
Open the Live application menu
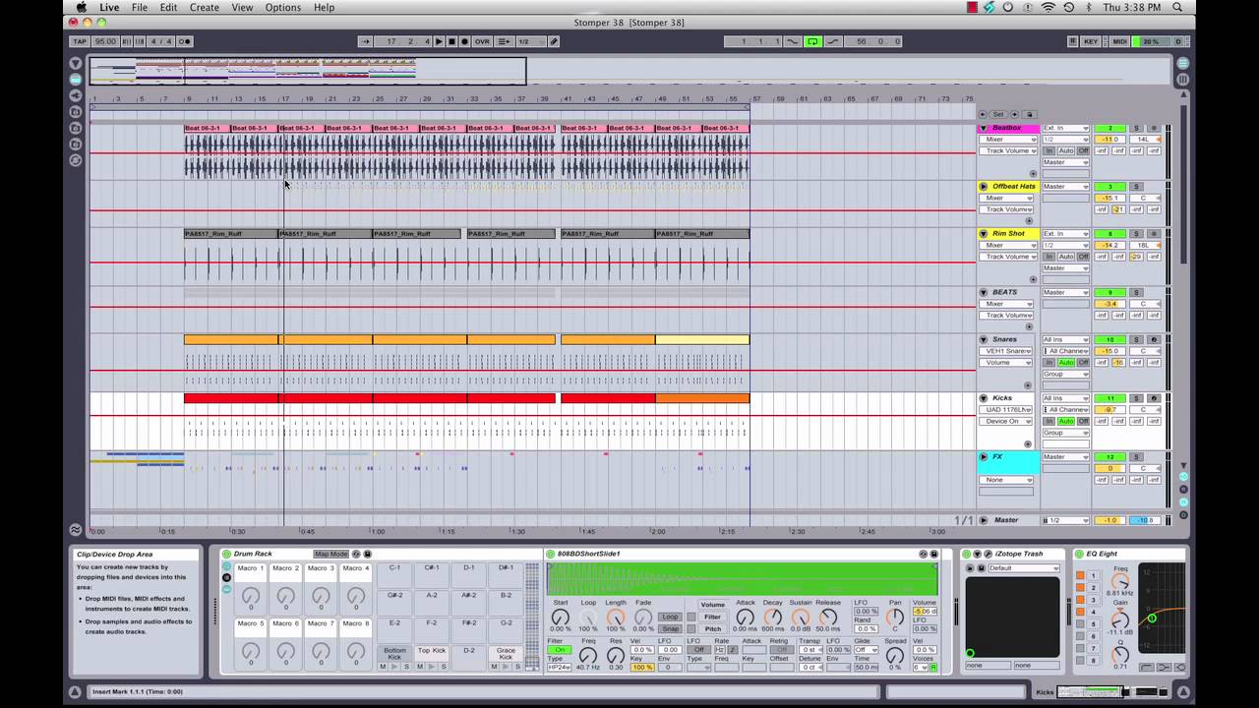pos(109,7)
